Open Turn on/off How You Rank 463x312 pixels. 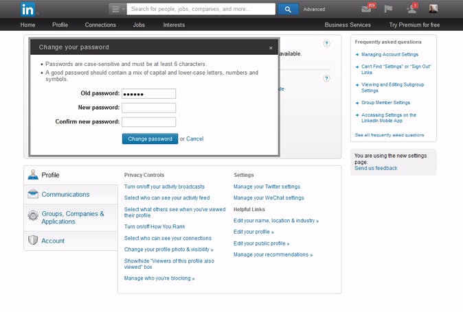pyautogui.click(x=155, y=226)
